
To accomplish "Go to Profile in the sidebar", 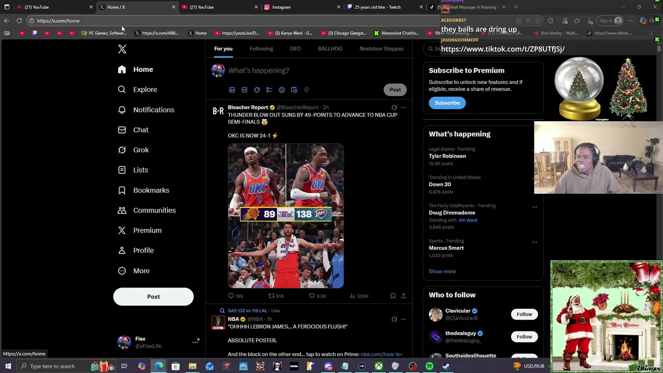I will coord(136,251).
